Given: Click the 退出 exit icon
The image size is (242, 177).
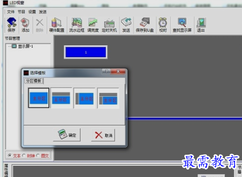Looking at the screenshot, I should click(201, 25).
